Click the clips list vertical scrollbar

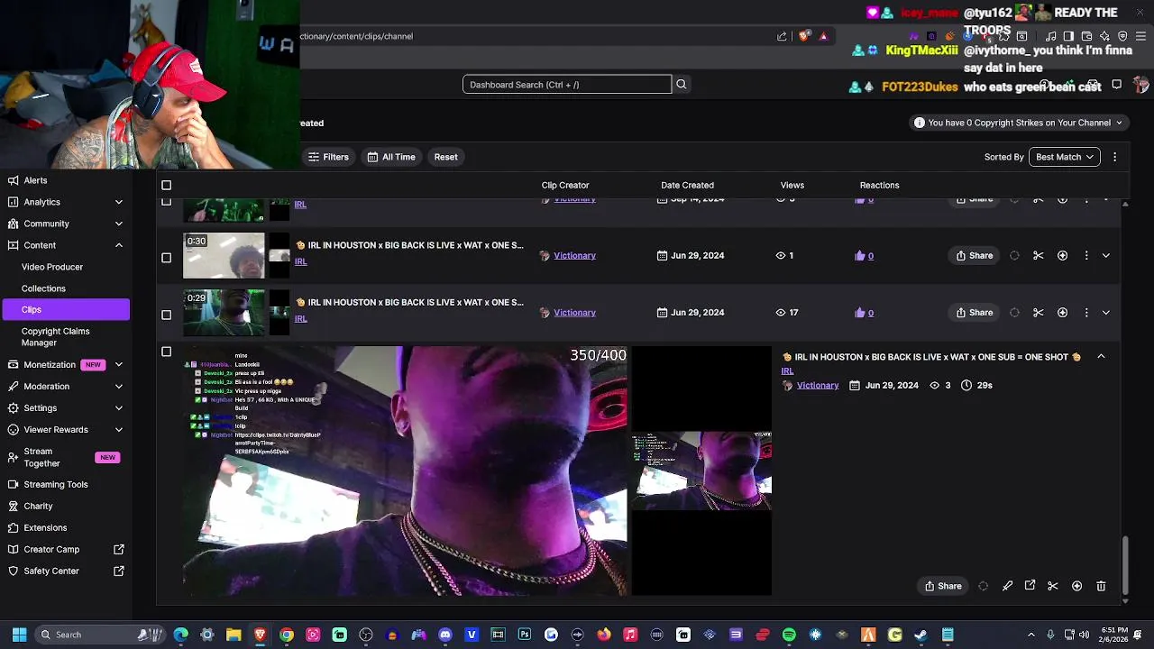point(1125,565)
